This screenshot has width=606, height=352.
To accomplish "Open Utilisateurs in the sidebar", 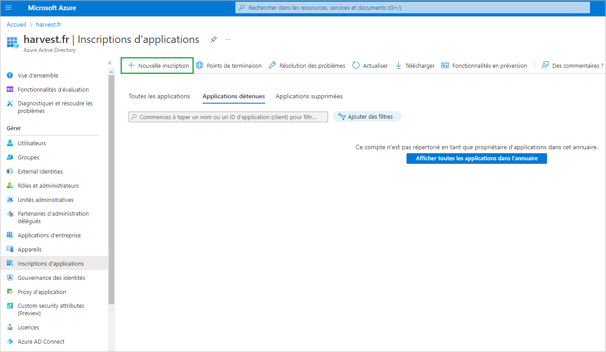I will [31, 143].
